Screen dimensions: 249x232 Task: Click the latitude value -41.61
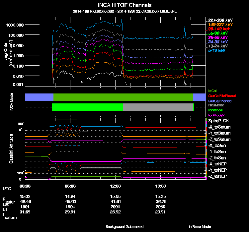click(x=115, y=202)
